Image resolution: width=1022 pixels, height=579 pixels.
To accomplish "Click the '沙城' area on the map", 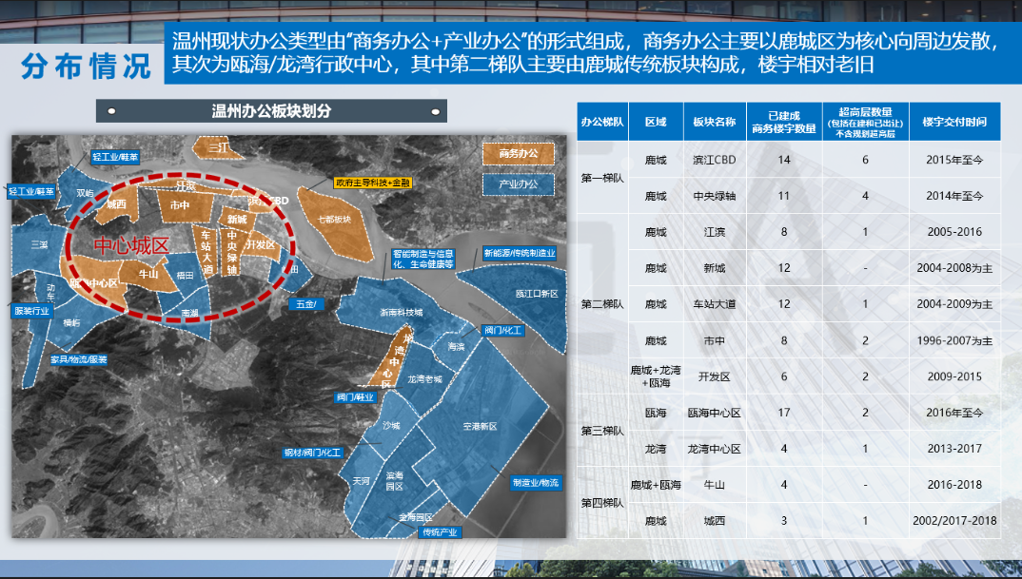I will (391, 425).
